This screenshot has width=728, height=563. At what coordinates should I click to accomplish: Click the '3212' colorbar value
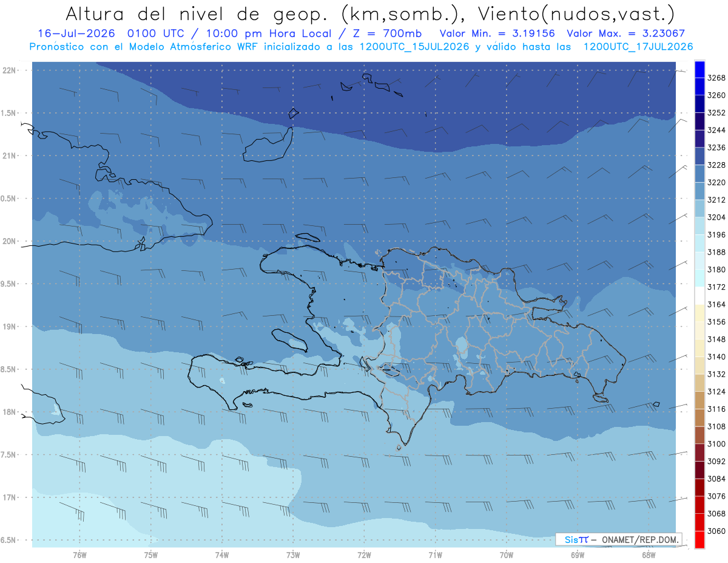click(716, 200)
